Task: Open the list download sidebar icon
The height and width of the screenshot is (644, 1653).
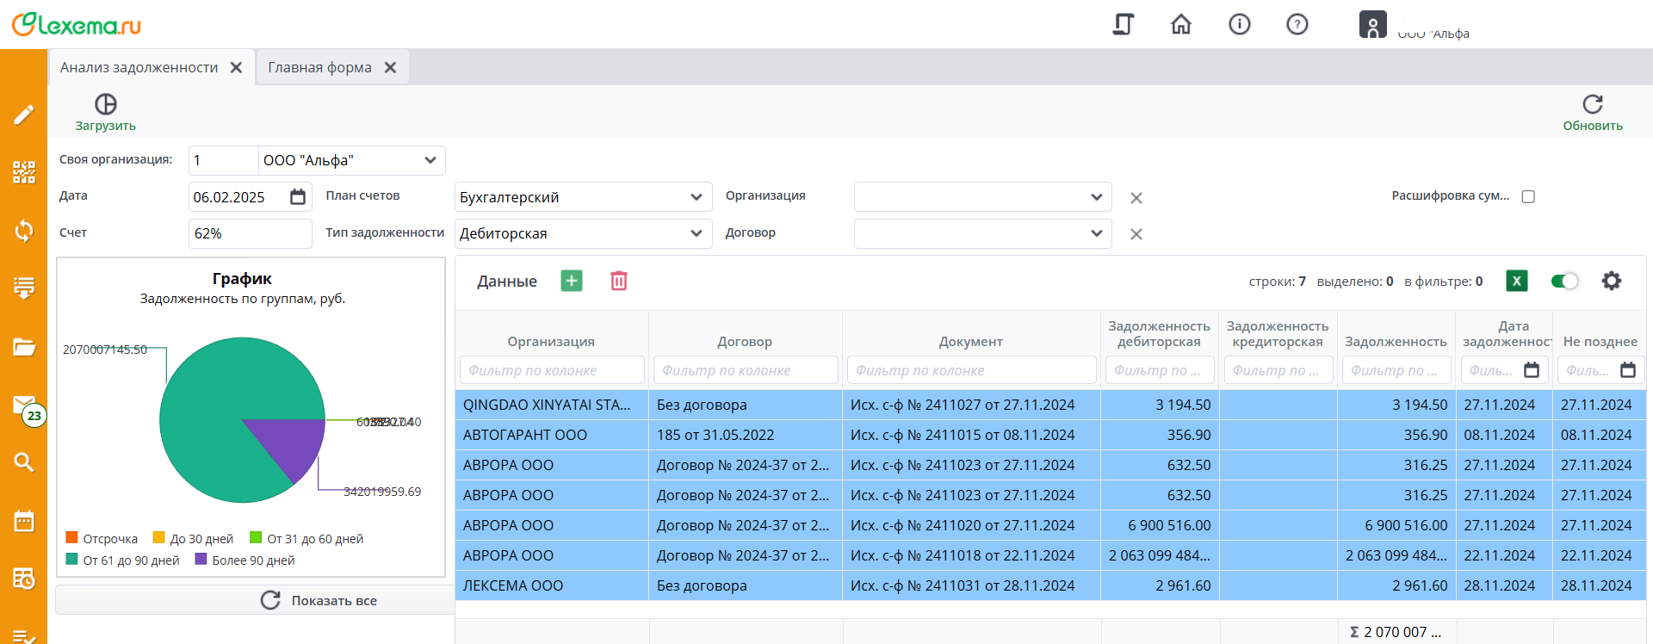Action: click(24, 288)
